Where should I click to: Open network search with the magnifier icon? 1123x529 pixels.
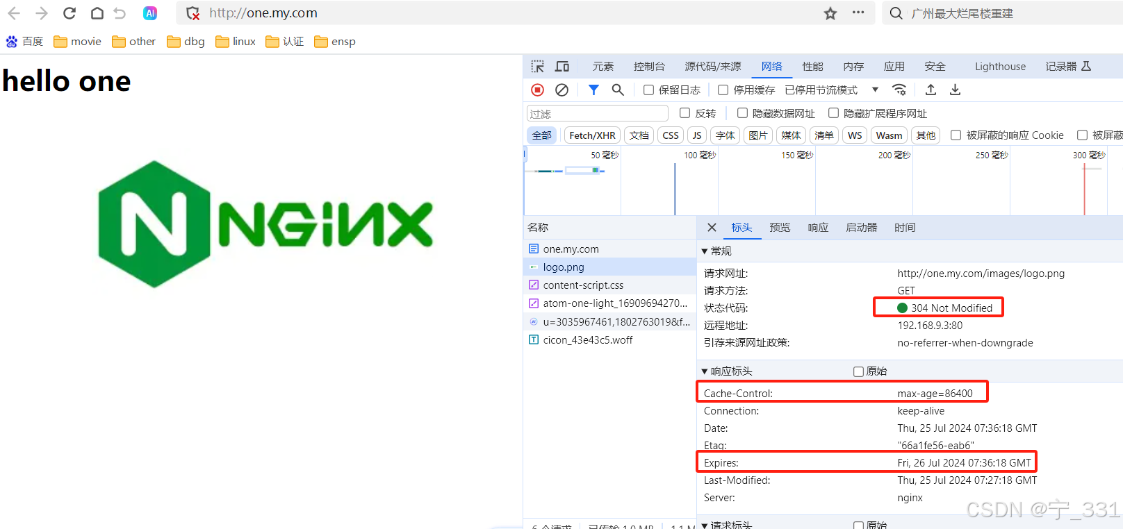[618, 90]
